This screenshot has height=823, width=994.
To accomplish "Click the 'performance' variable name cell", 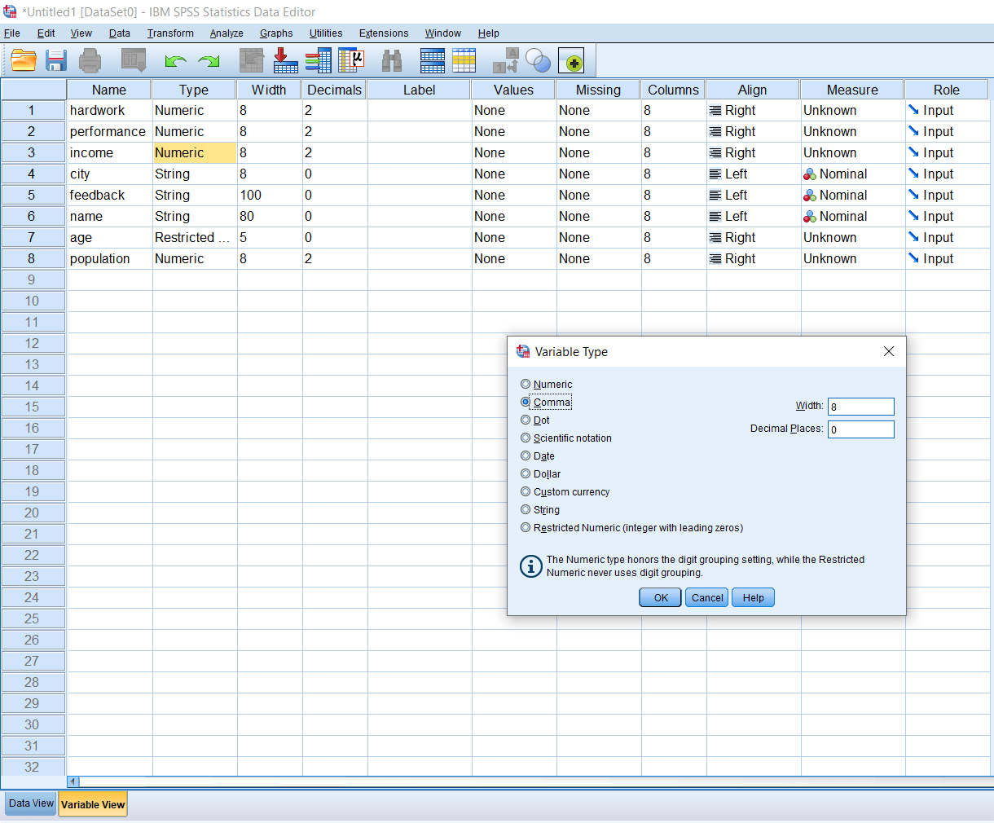I will click(x=109, y=131).
